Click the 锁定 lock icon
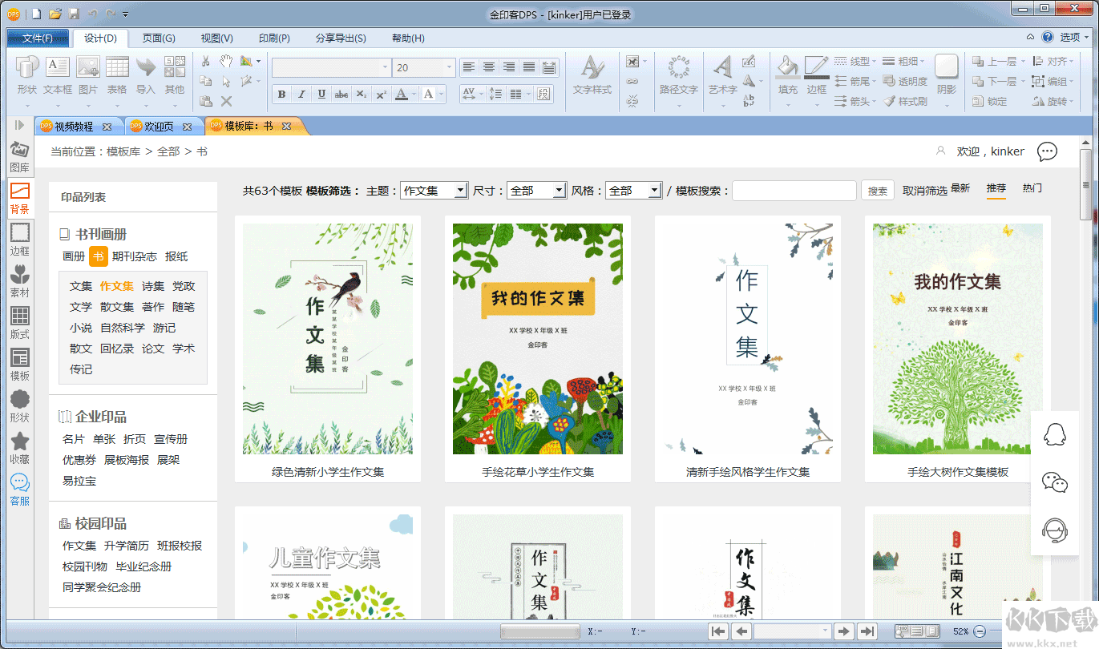The height and width of the screenshot is (649, 1099). [989, 101]
